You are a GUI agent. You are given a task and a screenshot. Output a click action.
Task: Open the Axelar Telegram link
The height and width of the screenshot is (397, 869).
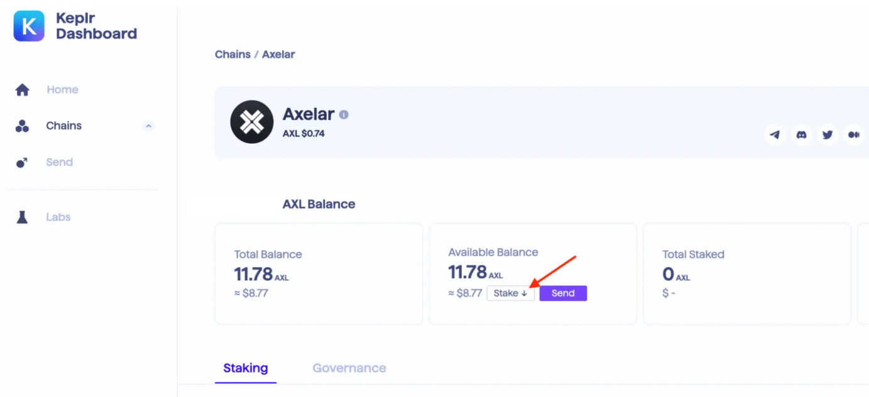coord(775,134)
